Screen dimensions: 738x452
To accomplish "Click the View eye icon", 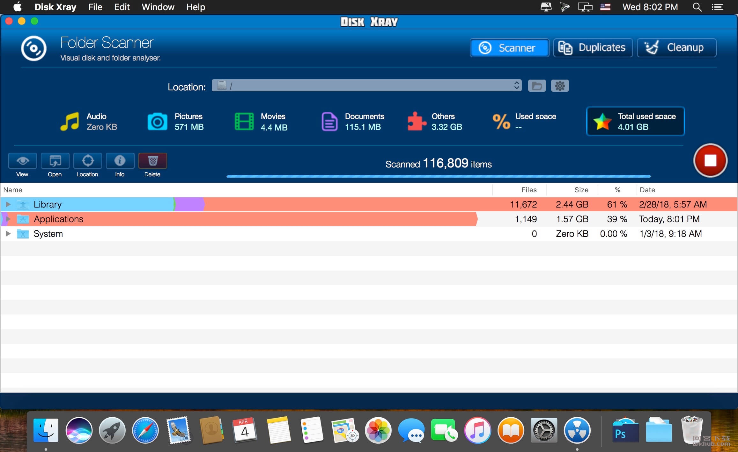I will (22, 161).
